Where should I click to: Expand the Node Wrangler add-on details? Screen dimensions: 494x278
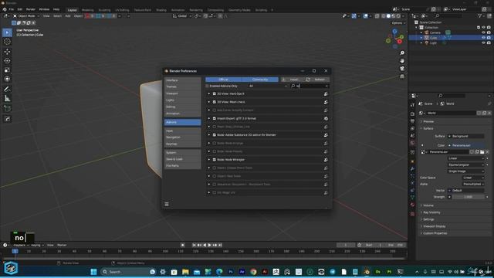[x=209, y=160]
